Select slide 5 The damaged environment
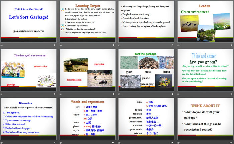 (29, 70)
